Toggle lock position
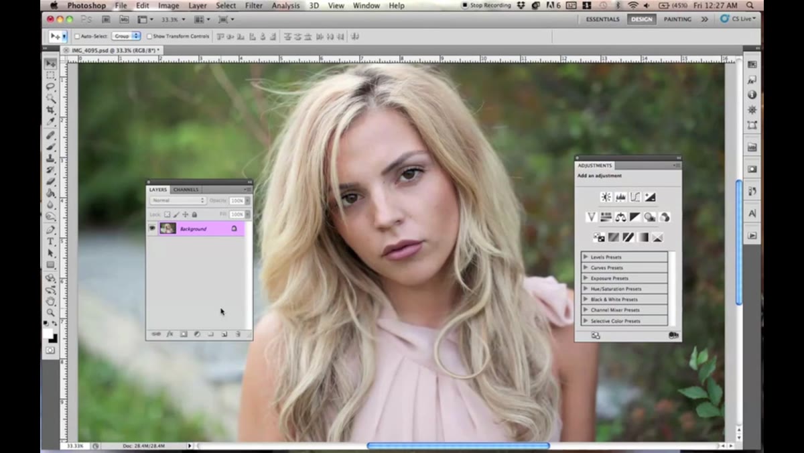This screenshot has height=453, width=804. (x=186, y=214)
